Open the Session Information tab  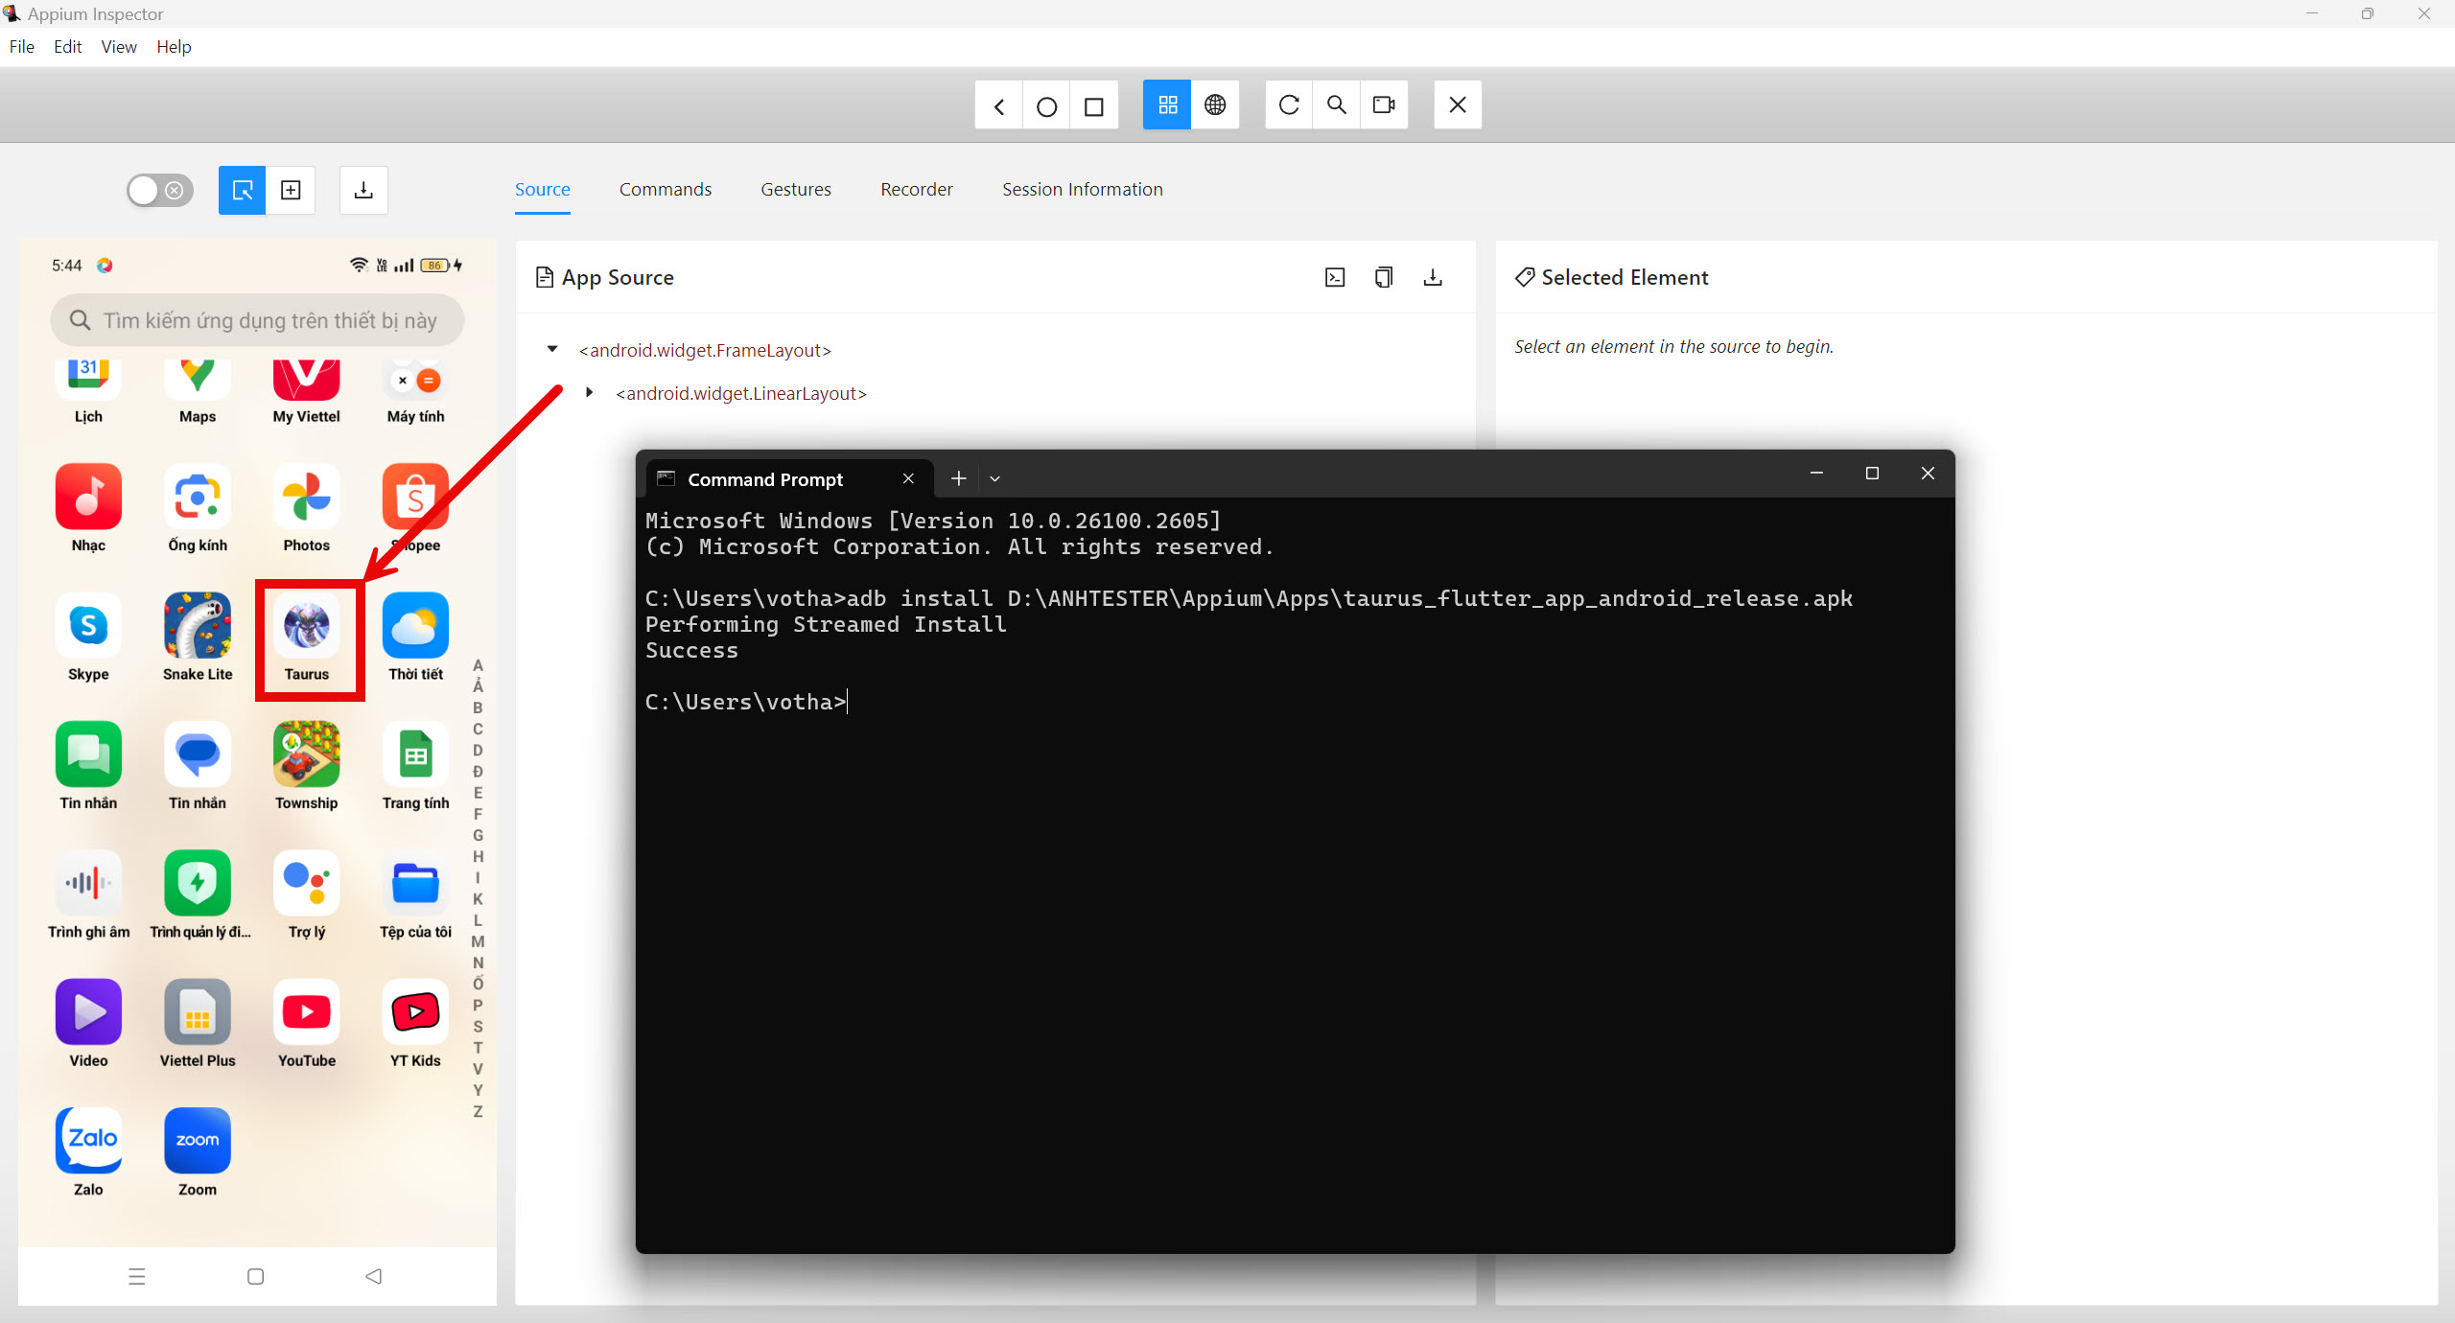point(1083,189)
